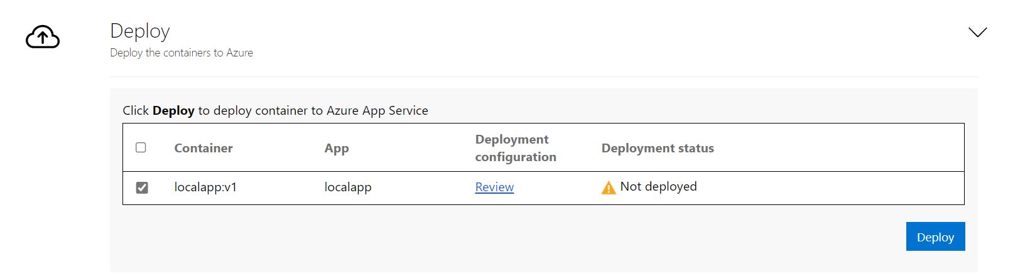Click the bold Deploy word in the instructions
1030x274 pixels.
coord(173,110)
